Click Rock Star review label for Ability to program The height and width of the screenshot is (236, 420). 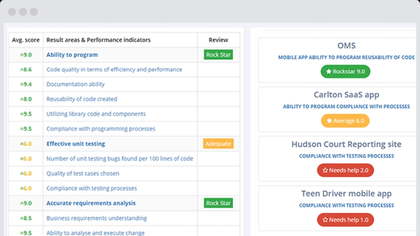tap(218, 55)
